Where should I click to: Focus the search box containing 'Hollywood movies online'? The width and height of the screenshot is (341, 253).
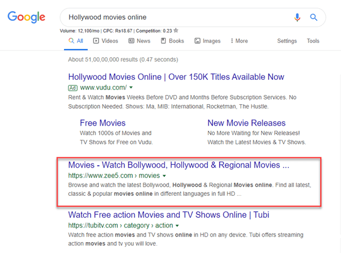click(193, 18)
